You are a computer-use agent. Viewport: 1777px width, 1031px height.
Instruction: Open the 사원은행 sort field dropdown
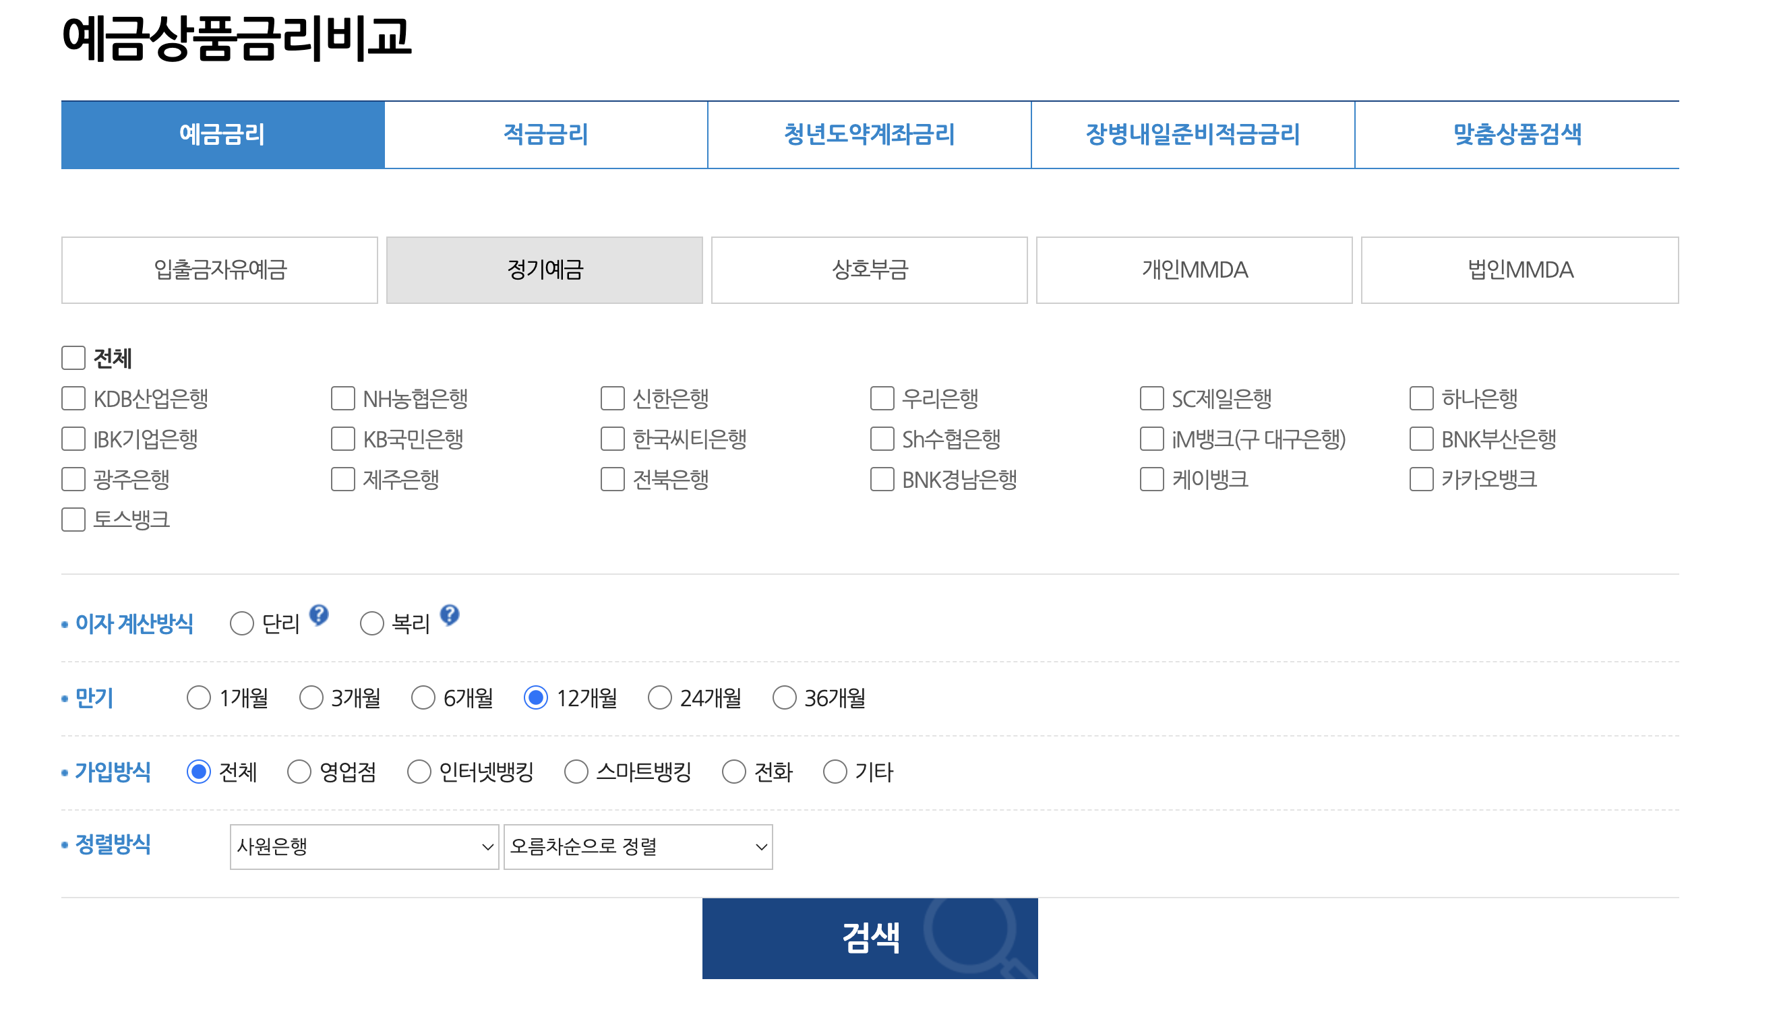(363, 848)
